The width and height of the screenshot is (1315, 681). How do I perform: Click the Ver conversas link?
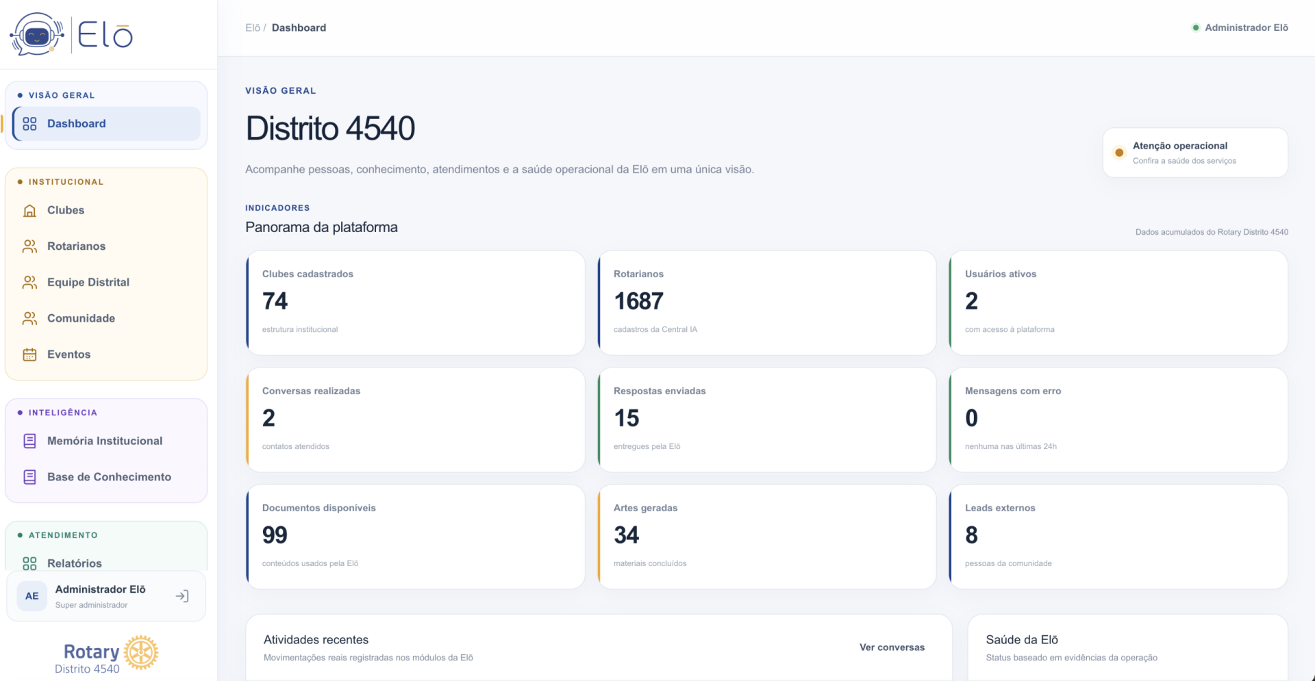[892, 647]
